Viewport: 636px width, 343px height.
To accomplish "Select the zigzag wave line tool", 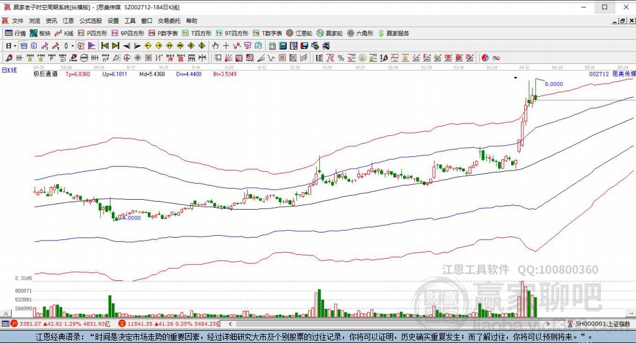I will (x=271, y=58).
